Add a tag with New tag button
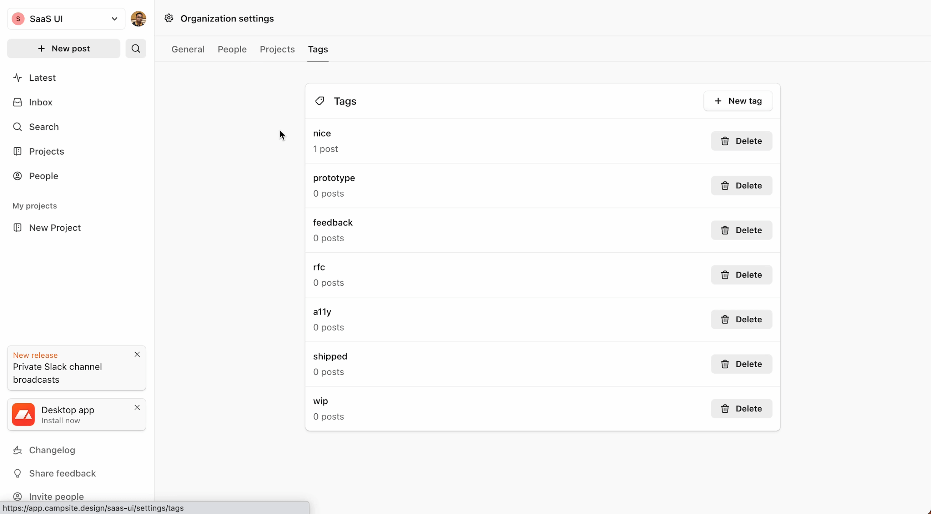 (x=738, y=101)
